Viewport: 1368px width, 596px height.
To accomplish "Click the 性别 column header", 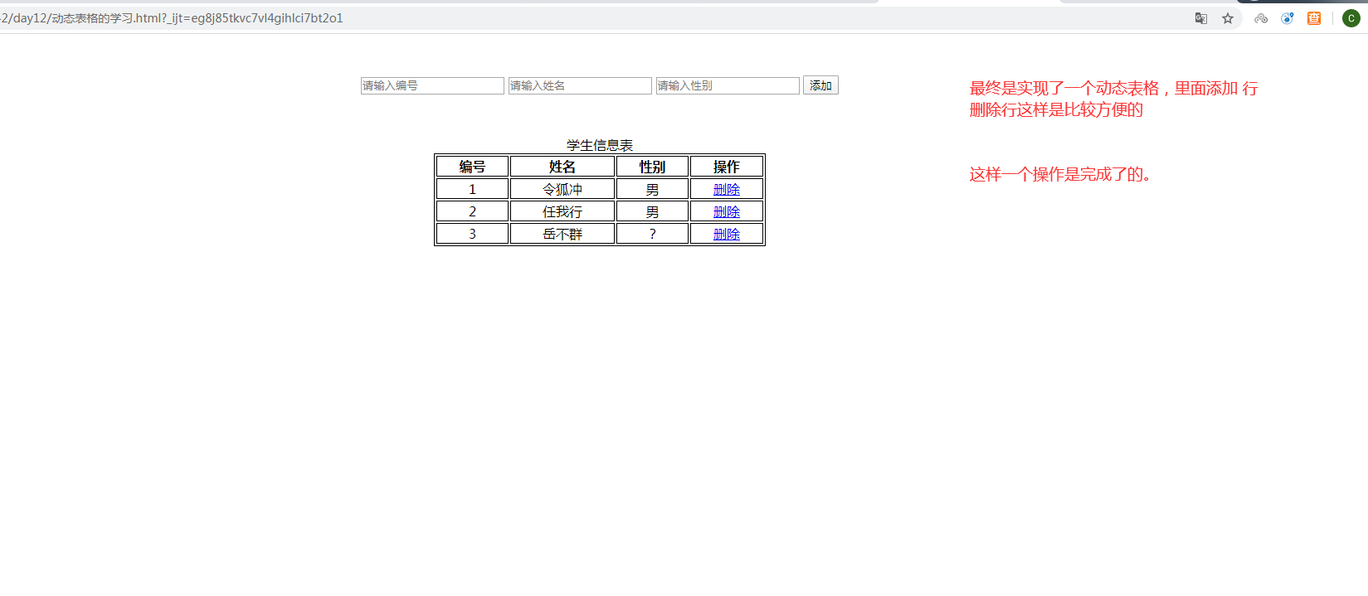I will [652, 167].
